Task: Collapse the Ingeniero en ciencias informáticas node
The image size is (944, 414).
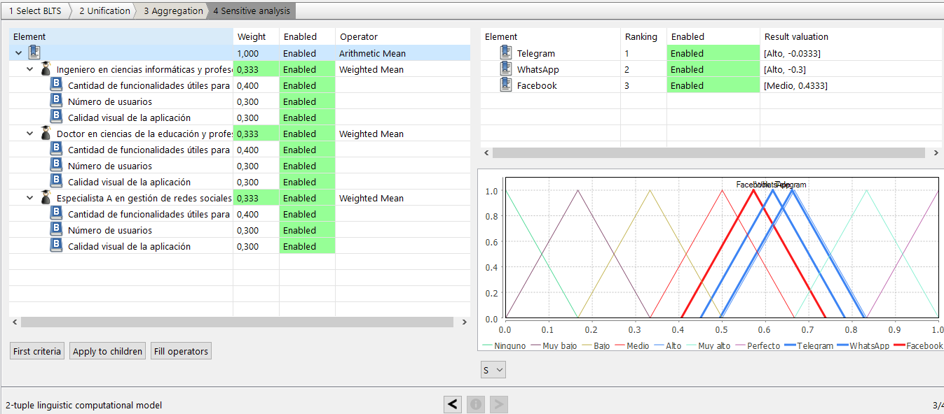Action: tap(30, 69)
